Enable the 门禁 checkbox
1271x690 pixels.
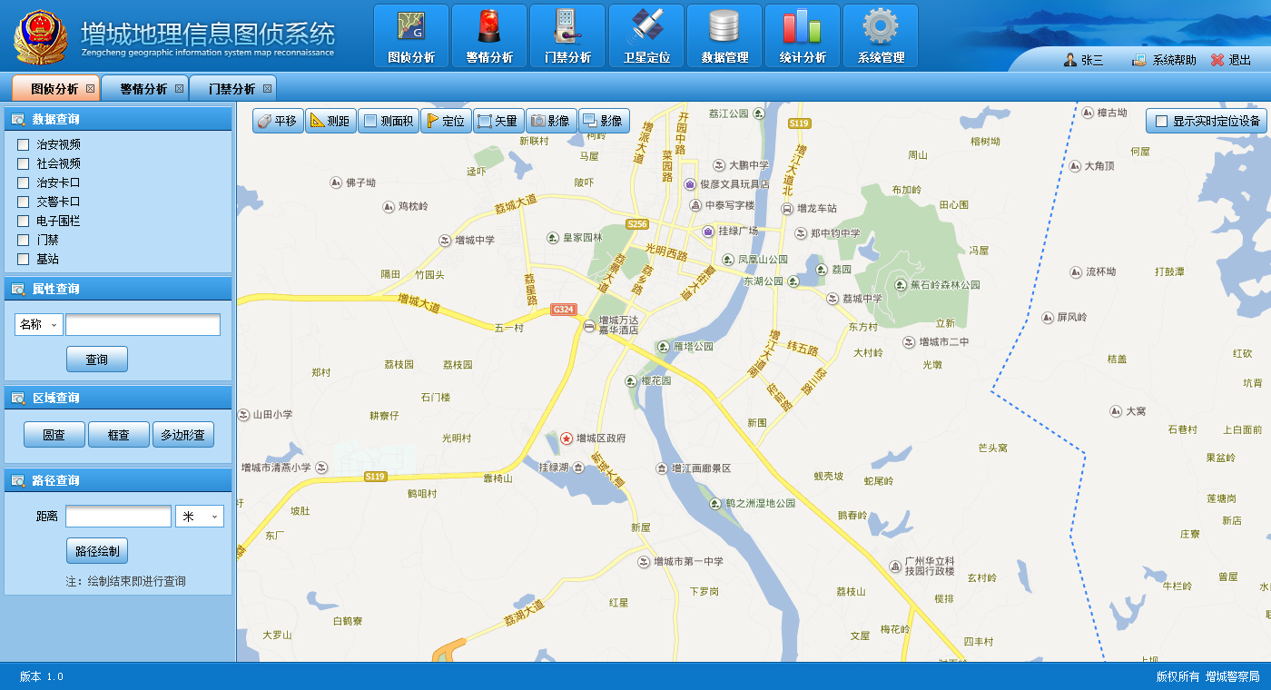point(24,240)
